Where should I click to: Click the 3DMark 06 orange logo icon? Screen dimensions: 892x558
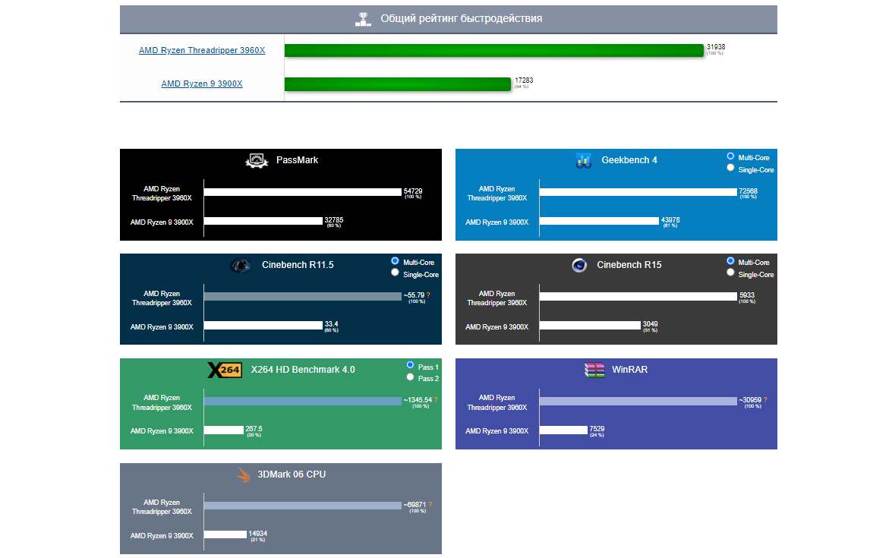click(x=244, y=474)
